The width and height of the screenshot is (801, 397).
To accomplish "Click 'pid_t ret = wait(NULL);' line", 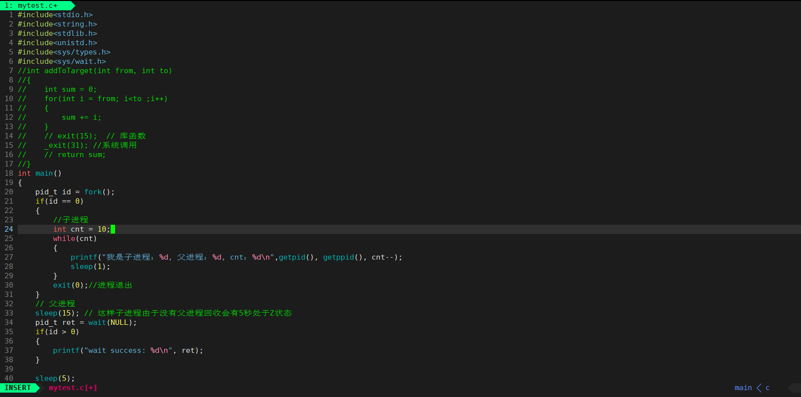I will [x=86, y=322].
